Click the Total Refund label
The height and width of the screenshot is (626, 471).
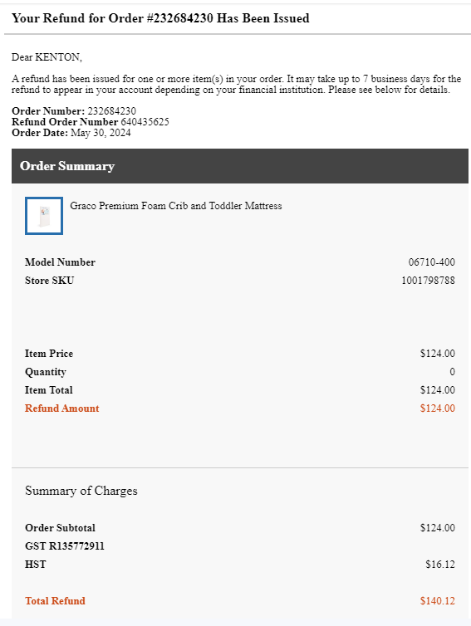(x=55, y=601)
